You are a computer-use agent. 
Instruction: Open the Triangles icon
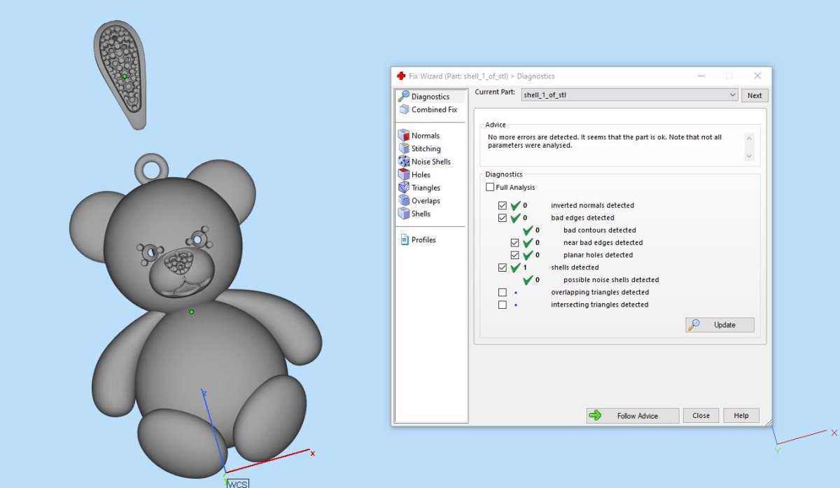coord(404,188)
